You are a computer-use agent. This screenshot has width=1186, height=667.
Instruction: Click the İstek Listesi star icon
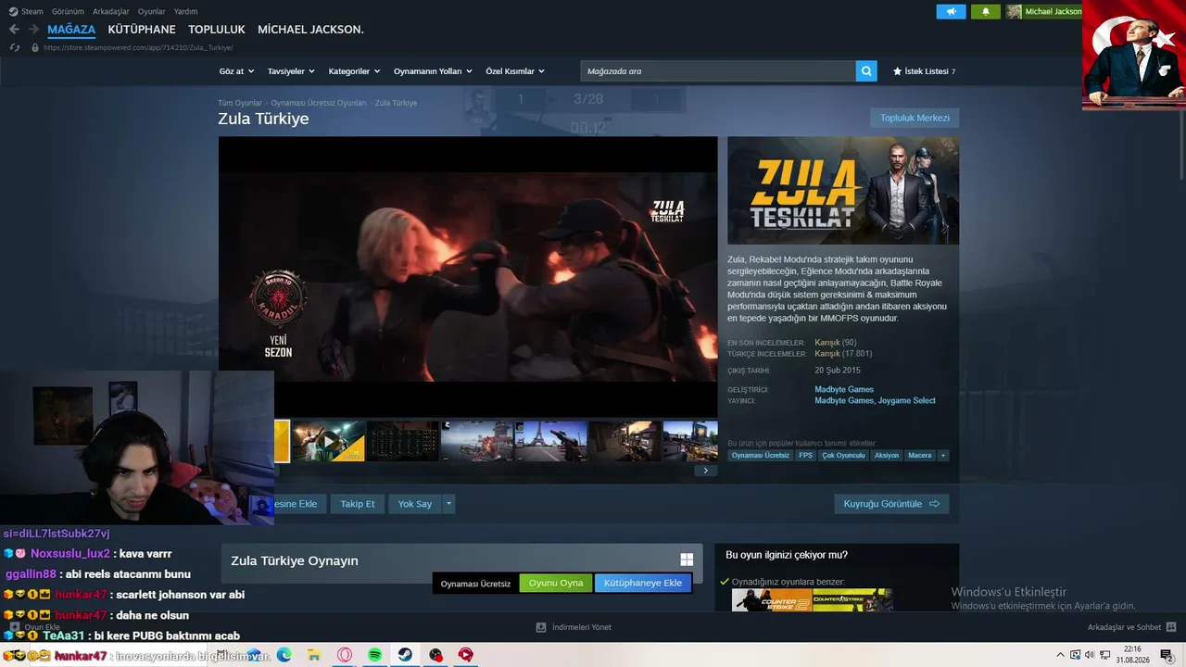[897, 71]
